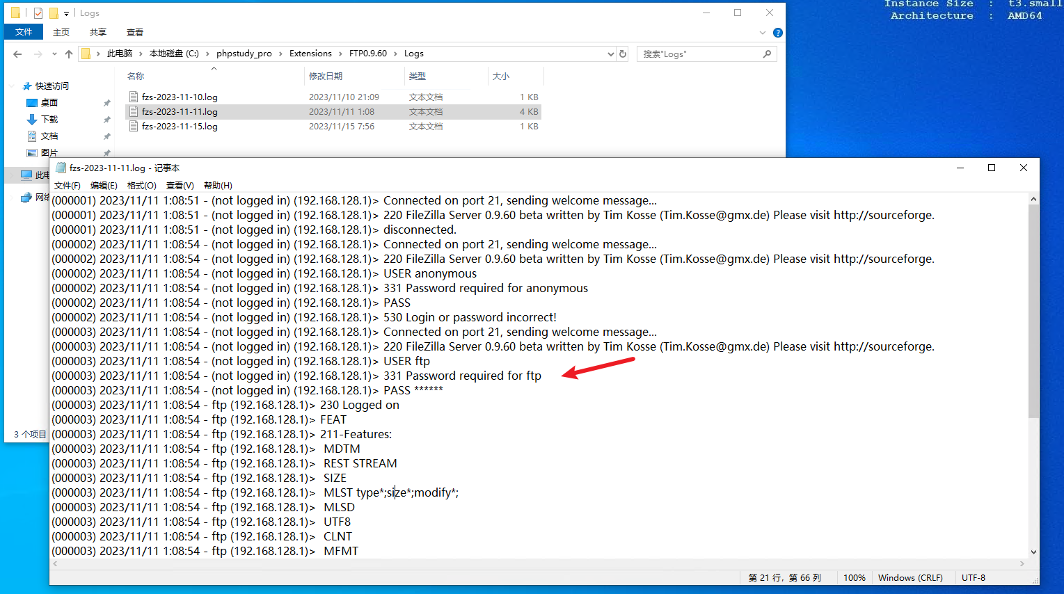Expand the chevron between FTP0.9.60 and Logs
This screenshot has height=594, width=1064.
tap(396, 54)
